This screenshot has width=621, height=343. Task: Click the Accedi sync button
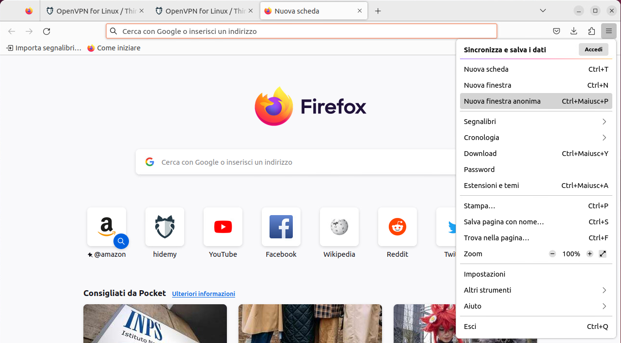pyautogui.click(x=593, y=49)
